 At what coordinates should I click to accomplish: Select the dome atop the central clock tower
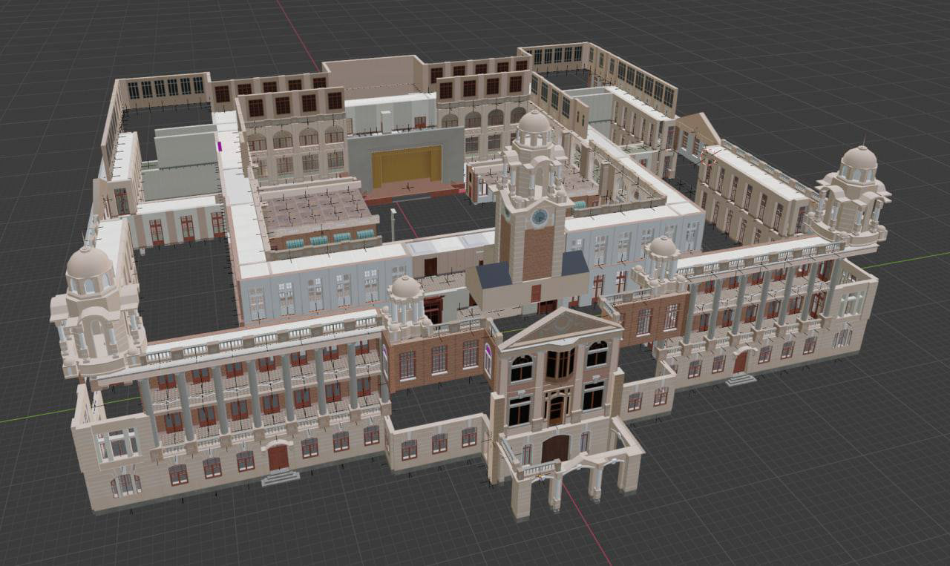[534, 124]
